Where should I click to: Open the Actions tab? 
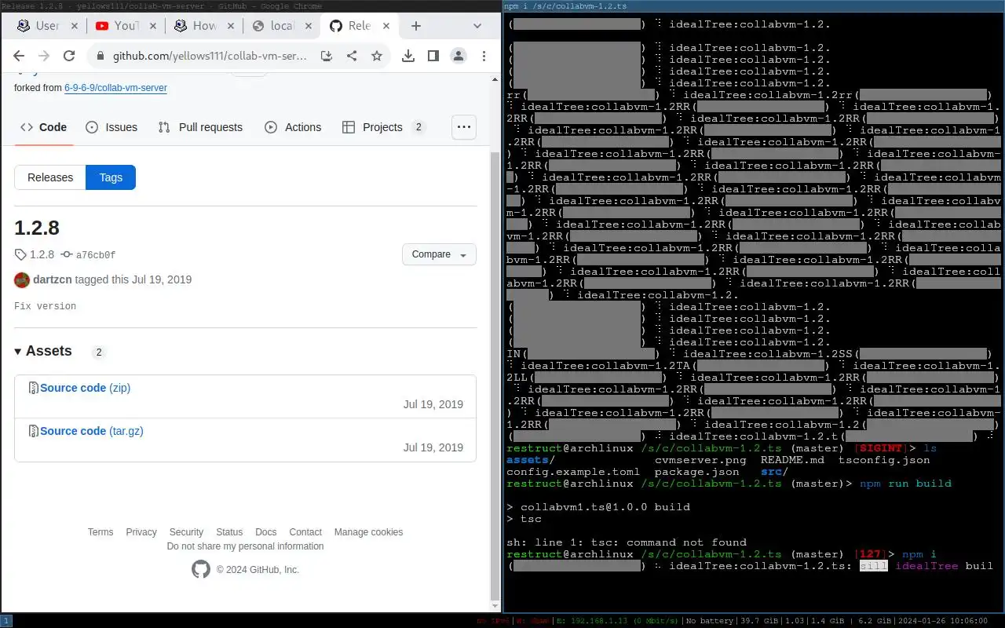coord(293,127)
